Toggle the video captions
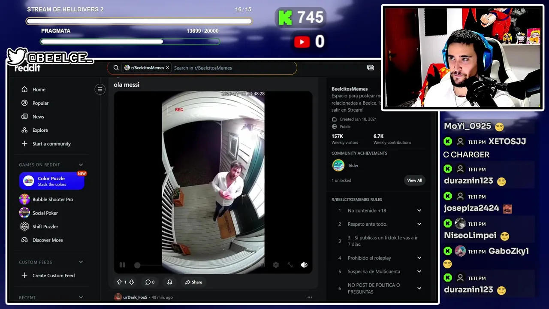Screen dimensions: 549x309 click(262, 265)
